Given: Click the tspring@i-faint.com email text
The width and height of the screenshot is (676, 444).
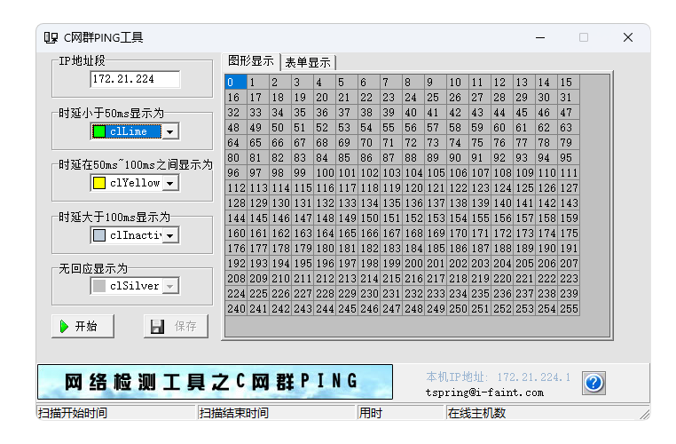Looking at the screenshot, I should pyautogui.click(x=483, y=392).
